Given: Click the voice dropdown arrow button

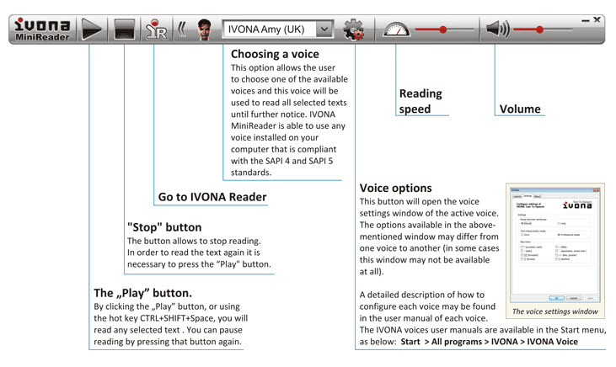Looking at the screenshot, I should point(324,30).
